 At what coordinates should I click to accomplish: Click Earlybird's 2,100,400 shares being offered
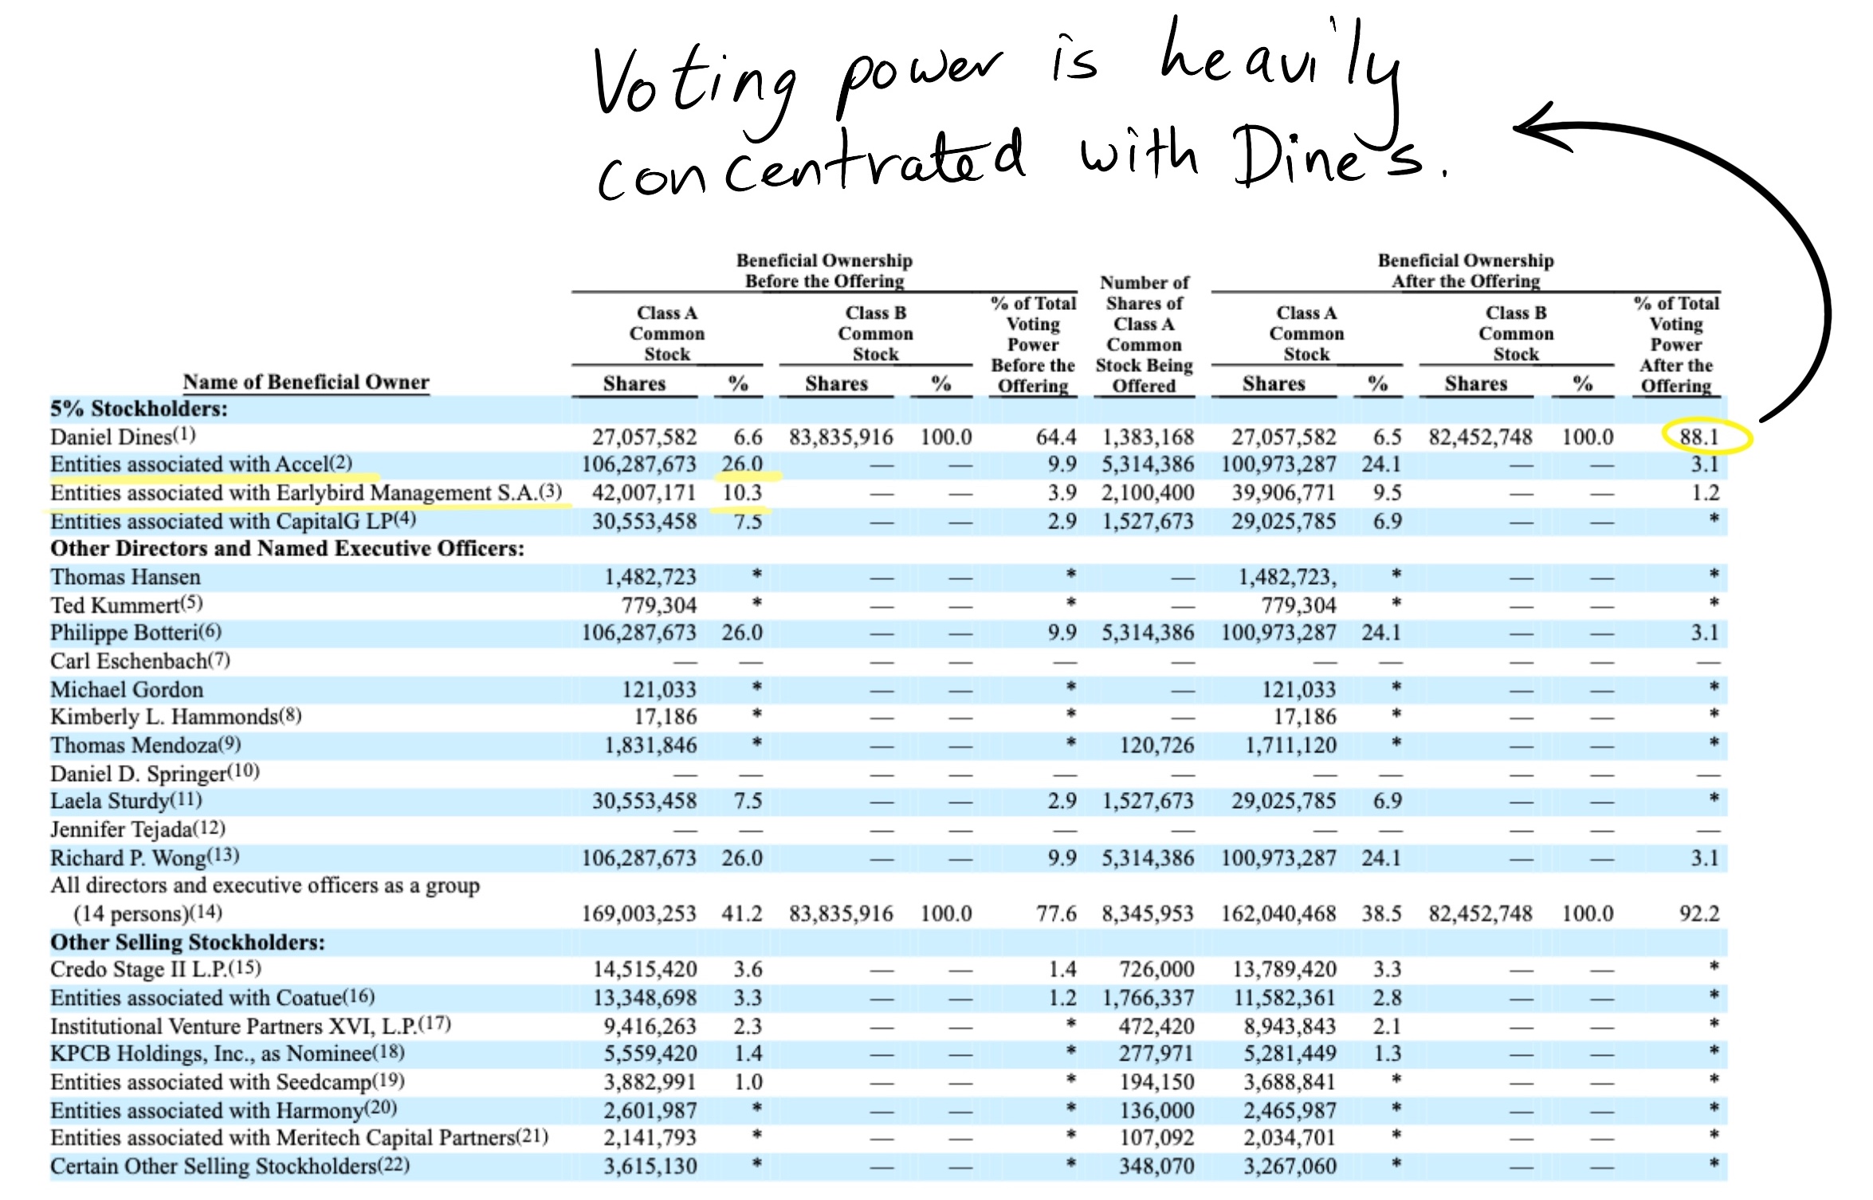click(x=1148, y=492)
